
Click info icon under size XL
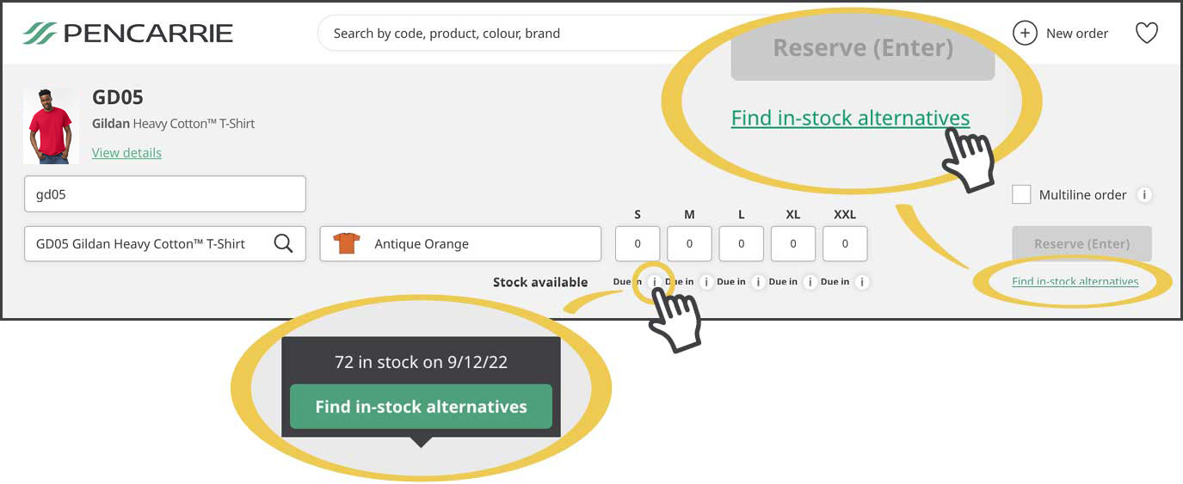coord(810,282)
